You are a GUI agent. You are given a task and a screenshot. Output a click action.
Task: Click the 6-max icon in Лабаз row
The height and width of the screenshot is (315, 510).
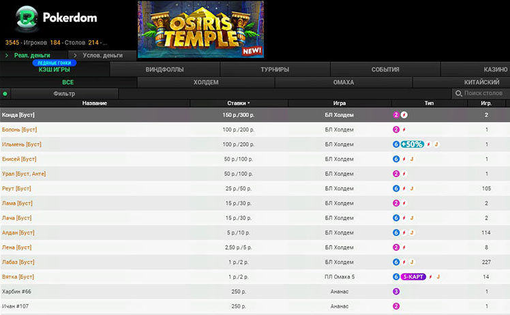point(396,262)
